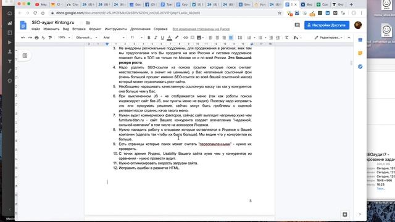This screenshot has height=222, width=395.
Task: Activate the paint format tool
Action: pyautogui.click(x=50, y=38)
